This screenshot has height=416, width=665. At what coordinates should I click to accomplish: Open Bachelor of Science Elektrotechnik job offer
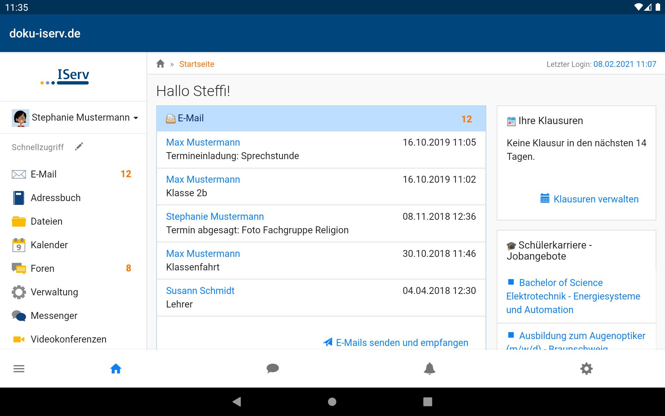(573, 296)
